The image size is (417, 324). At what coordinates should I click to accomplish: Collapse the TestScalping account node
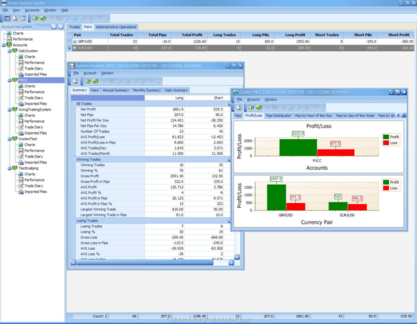(10, 168)
